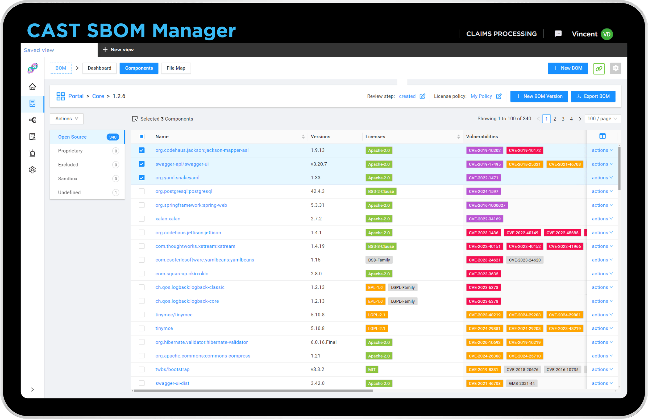Check the org.postgresql:postgresql checkbox
Viewport: 648px width, 419px height.
pos(142,191)
